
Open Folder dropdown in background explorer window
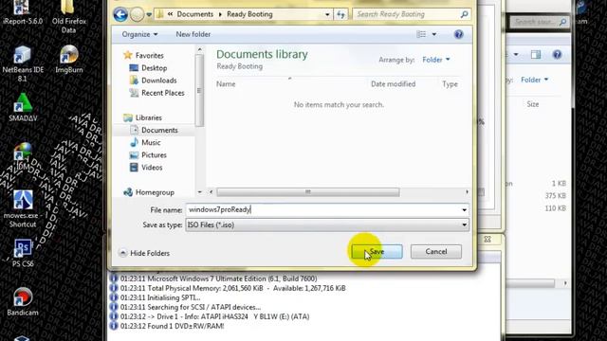coord(535,80)
